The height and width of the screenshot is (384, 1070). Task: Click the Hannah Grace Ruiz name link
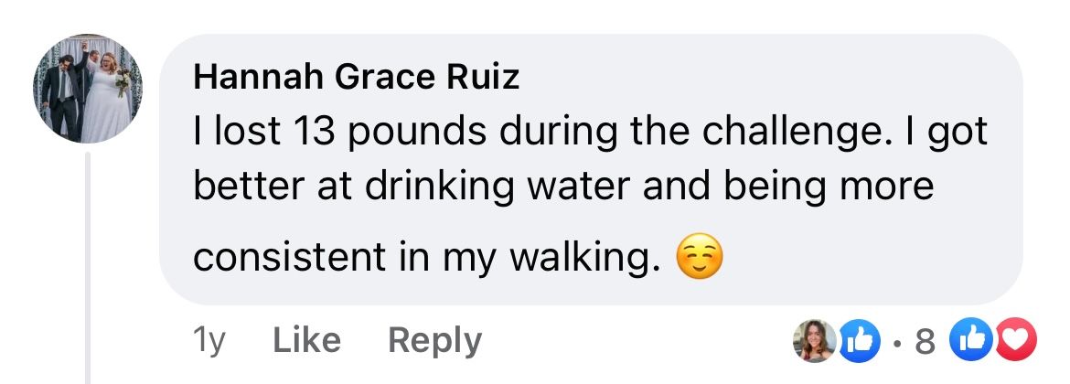click(x=357, y=78)
